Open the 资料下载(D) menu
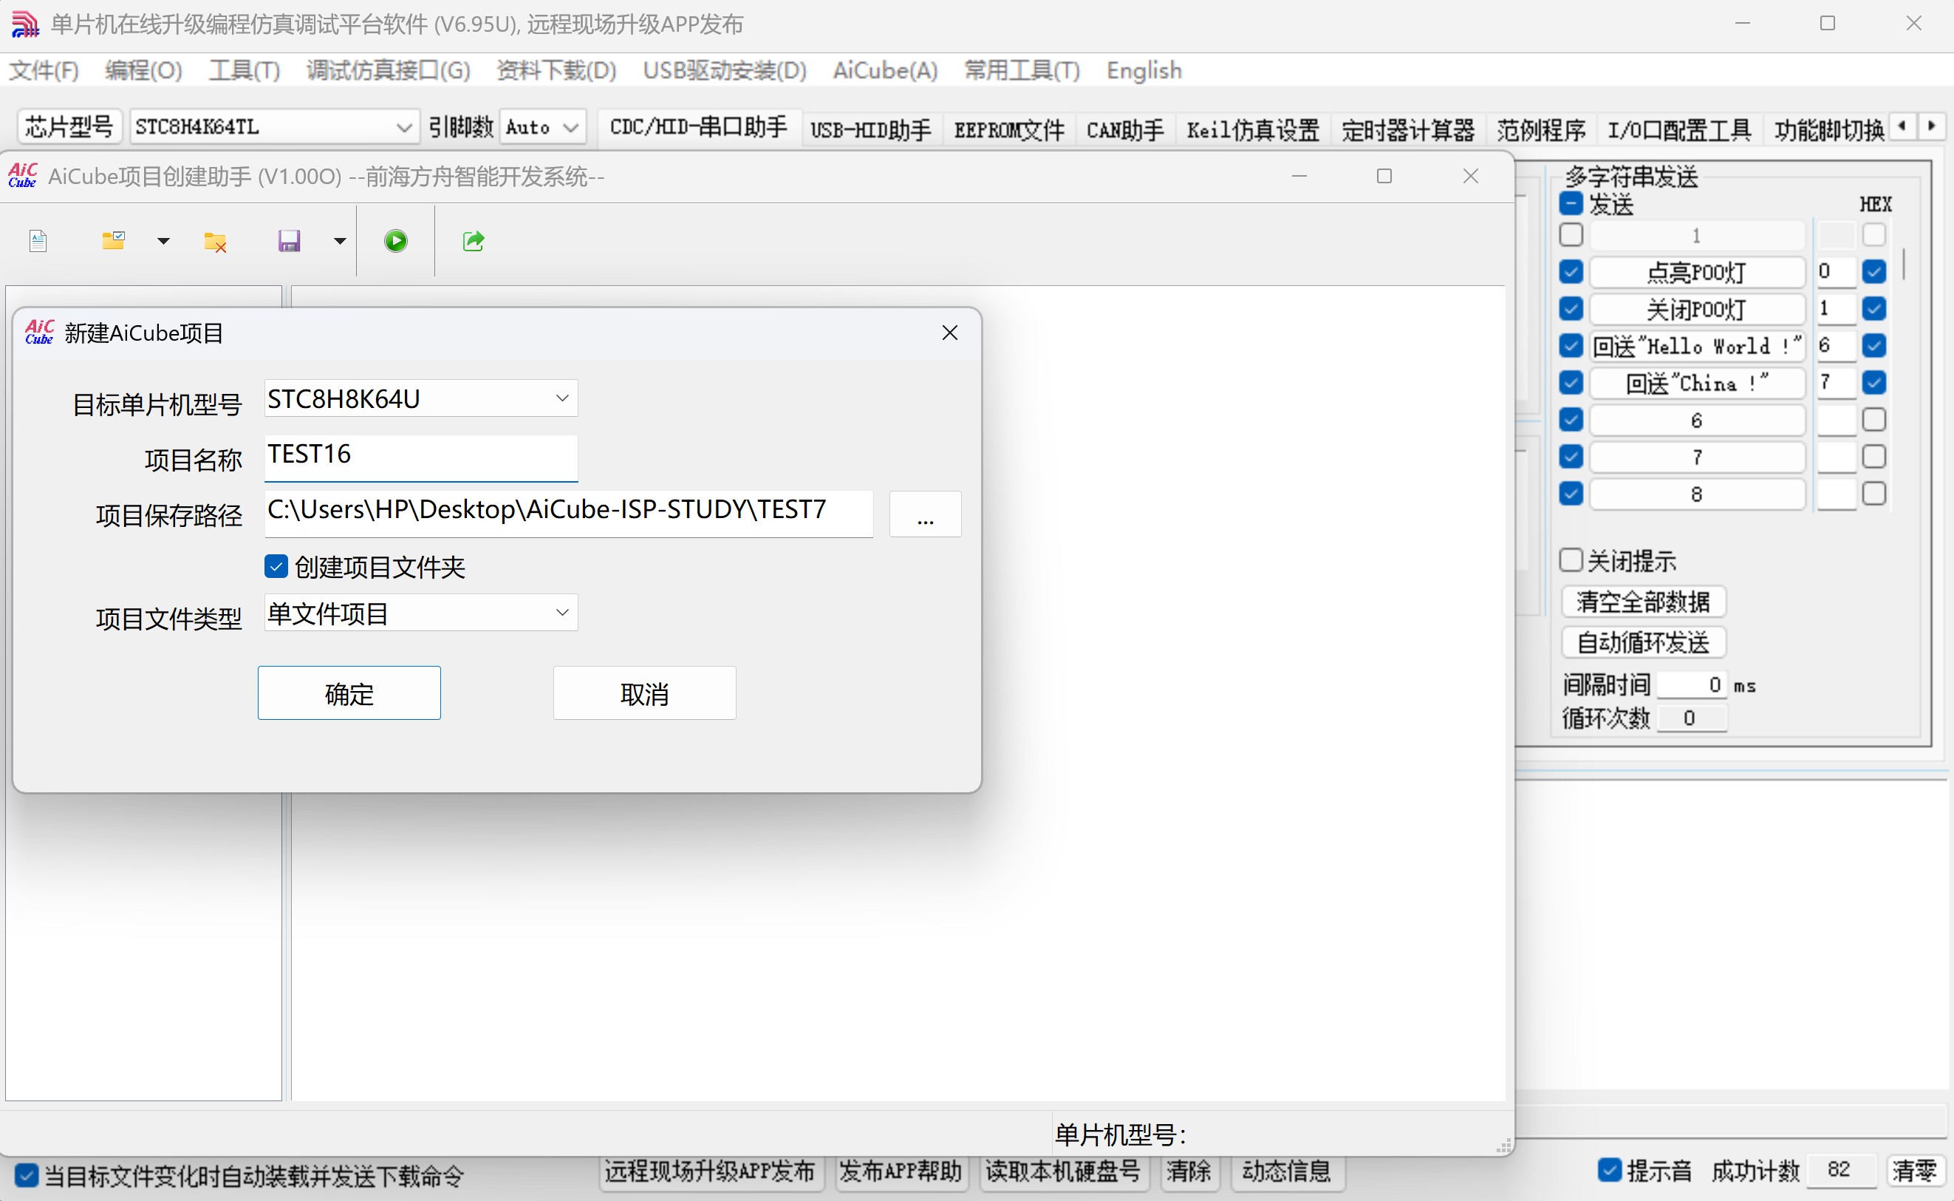Screen dimensions: 1954x1201 coord(556,70)
